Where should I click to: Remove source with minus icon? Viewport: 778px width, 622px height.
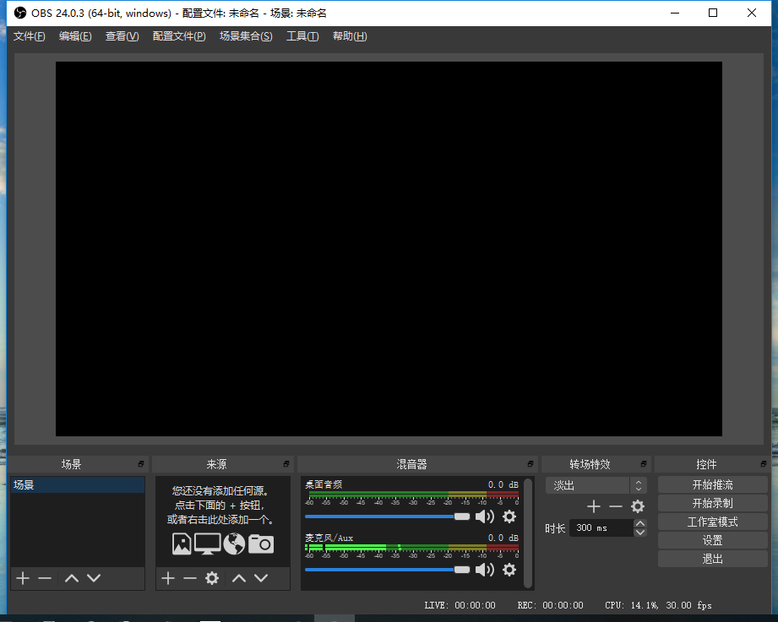coord(189,578)
